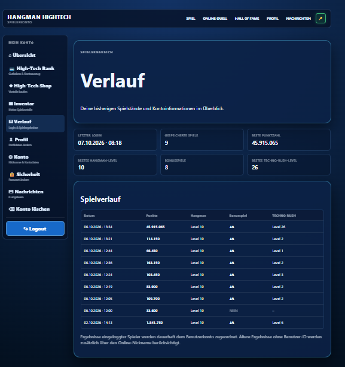The height and width of the screenshot is (367, 345).
Task: Open the Konto sidebar entry
Action: pyautogui.click(x=35, y=159)
